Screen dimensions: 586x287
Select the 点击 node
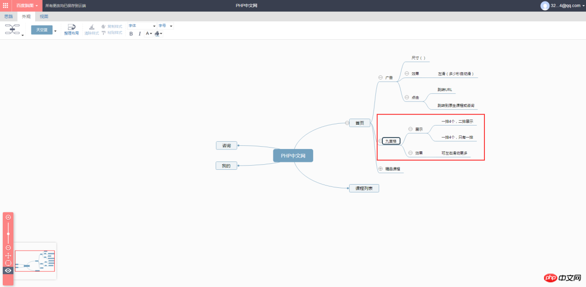pos(415,98)
